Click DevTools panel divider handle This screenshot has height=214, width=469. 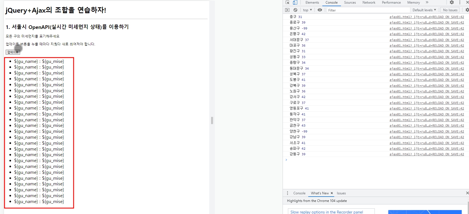click(212, 120)
